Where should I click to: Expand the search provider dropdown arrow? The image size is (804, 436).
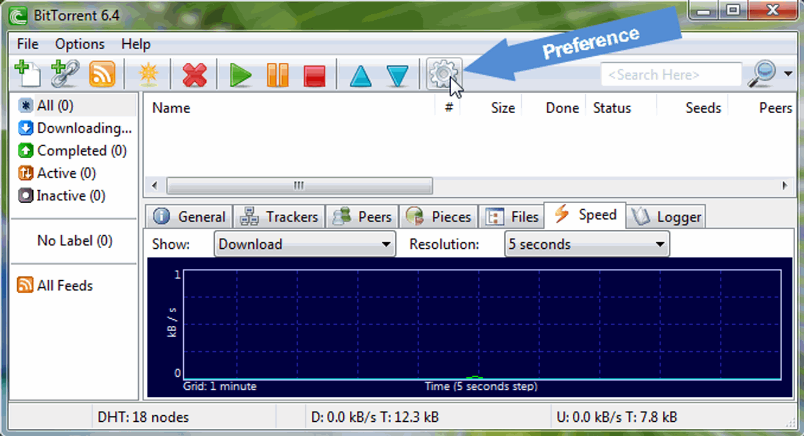(x=788, y=74)
